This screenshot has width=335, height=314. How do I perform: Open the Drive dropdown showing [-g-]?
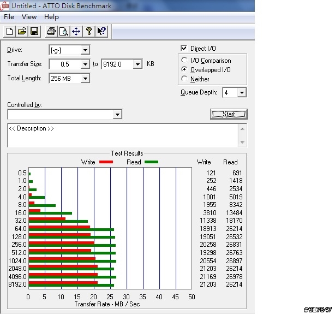[85, 50]
